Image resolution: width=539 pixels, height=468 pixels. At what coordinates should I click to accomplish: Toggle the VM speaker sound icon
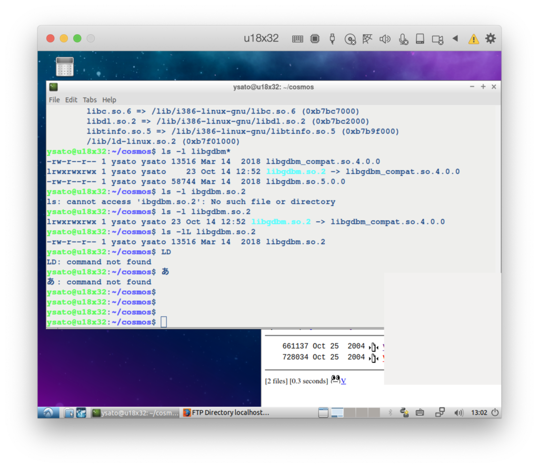[x=385, y=38]
